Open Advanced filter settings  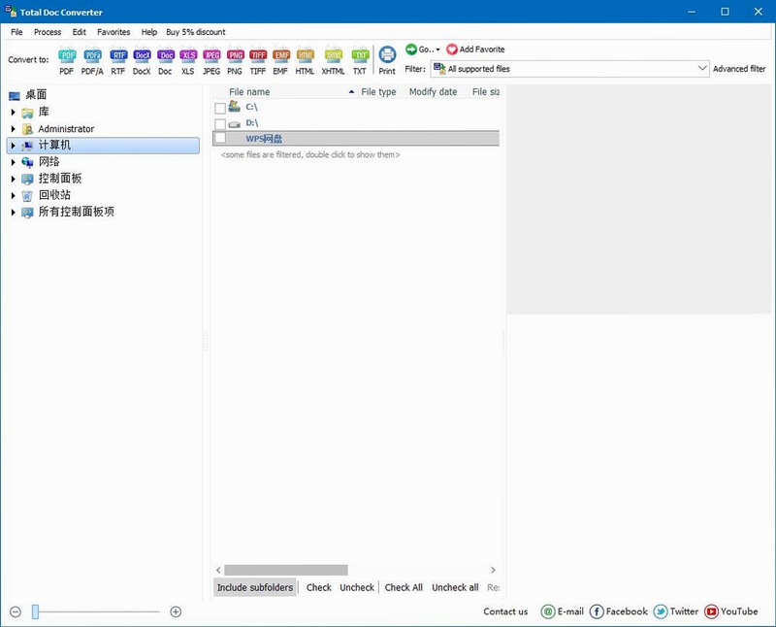pyautogui.click(x=739, y=69)
